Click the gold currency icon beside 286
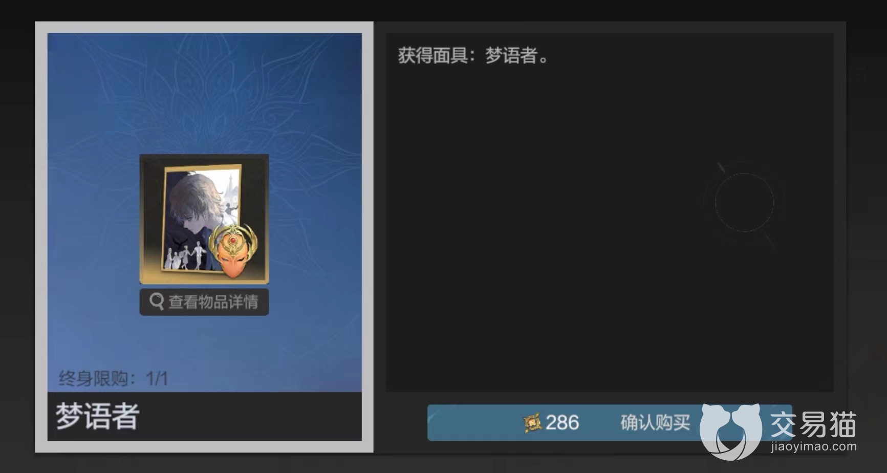Image resolution: width=887 pixels, height=473 pixels. (532, 423)
